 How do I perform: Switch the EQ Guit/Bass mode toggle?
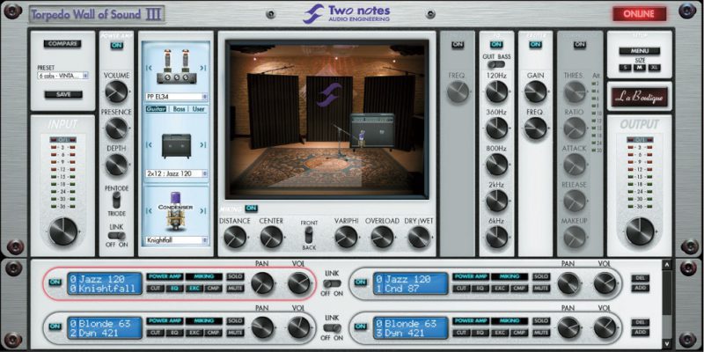point(496,64)
